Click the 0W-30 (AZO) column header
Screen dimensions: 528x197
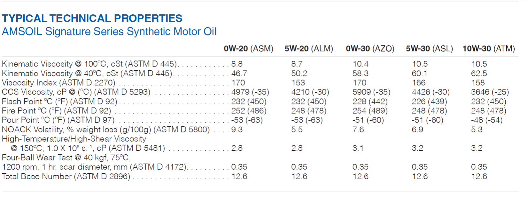point(370,49)
